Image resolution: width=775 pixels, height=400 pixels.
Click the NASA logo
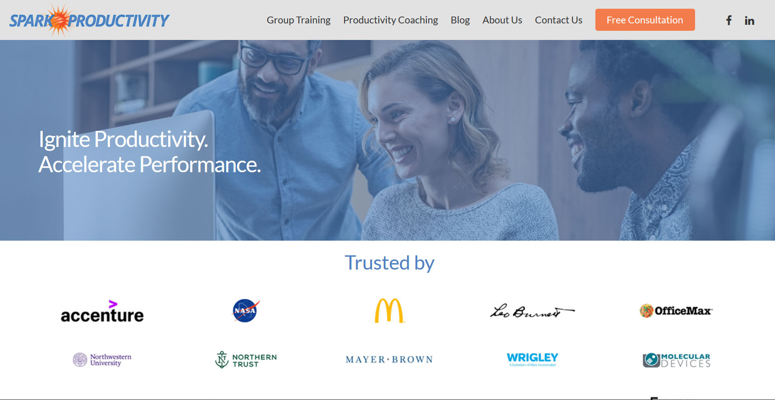click(246, 310)
